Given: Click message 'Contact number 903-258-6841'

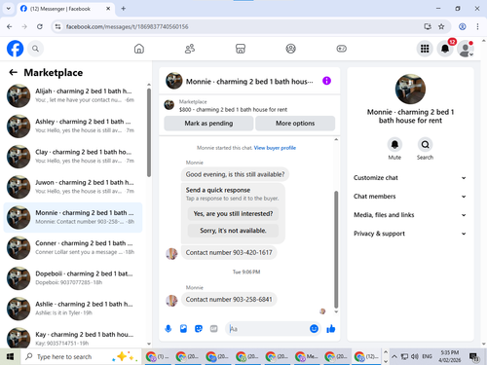Looking at the screenshot, I should tap(229, 299).
